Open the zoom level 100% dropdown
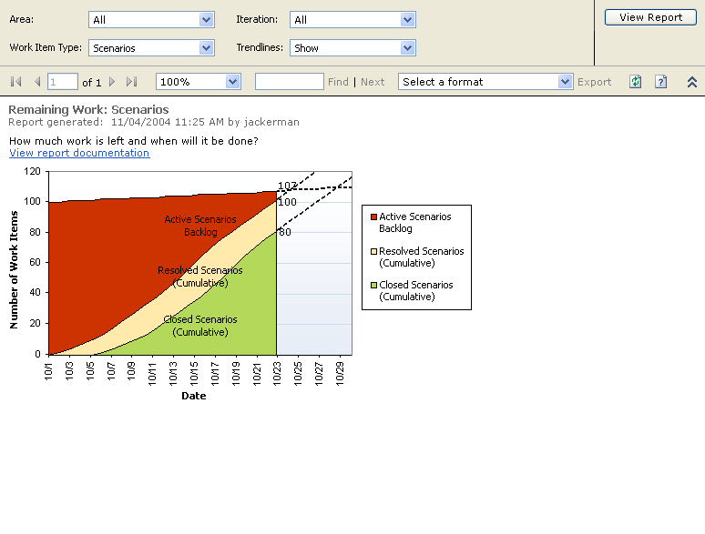Viewport: 705px width, 534px height. 232,82
